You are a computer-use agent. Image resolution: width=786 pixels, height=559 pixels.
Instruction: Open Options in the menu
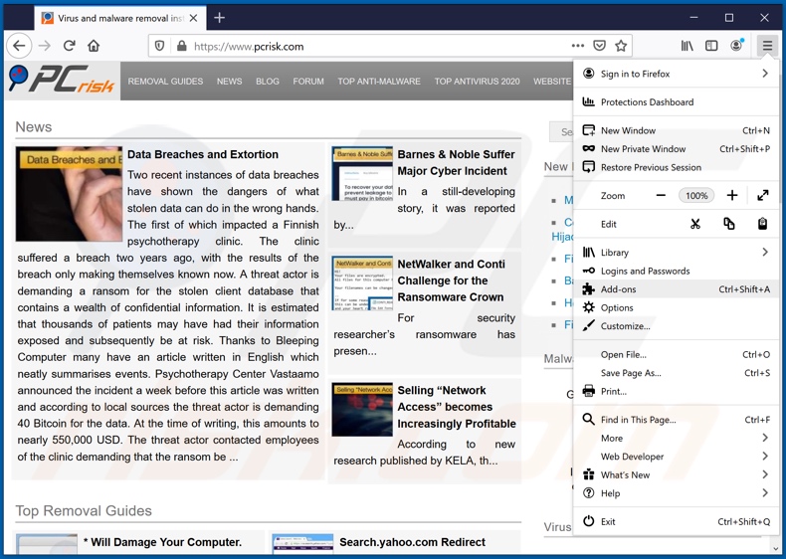point(676,307)
